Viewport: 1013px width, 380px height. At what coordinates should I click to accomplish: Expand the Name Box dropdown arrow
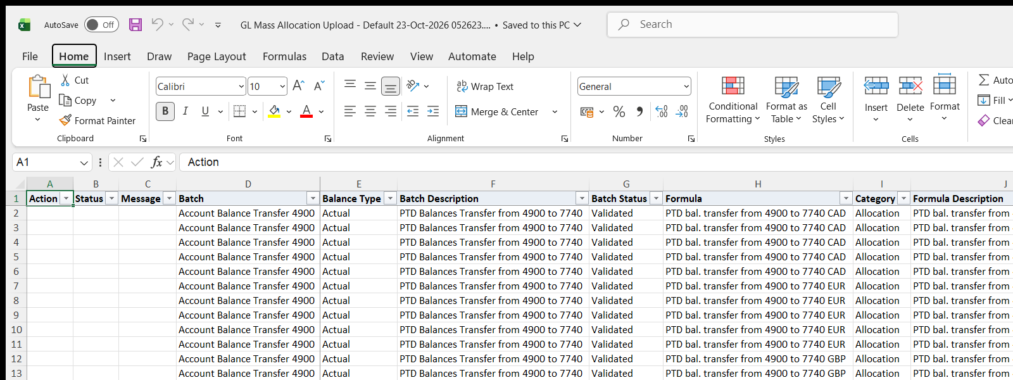pos(84,163)
